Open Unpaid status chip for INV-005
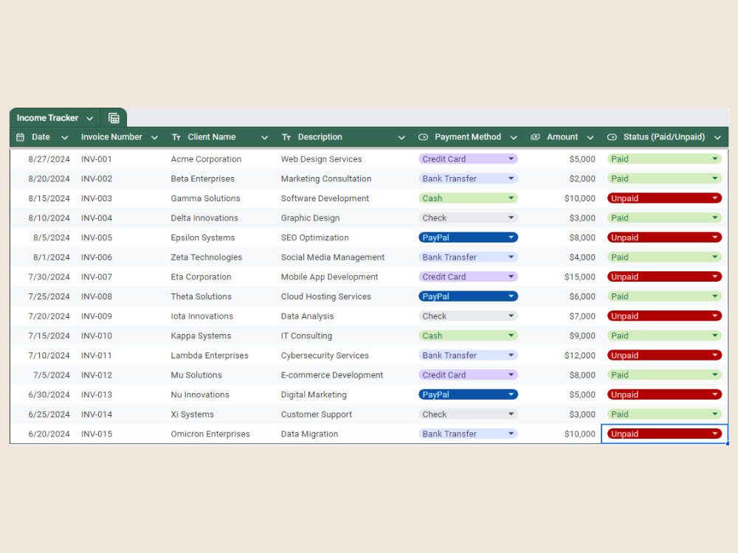Viewport: 738px width, 553px height. pos(665,237)
